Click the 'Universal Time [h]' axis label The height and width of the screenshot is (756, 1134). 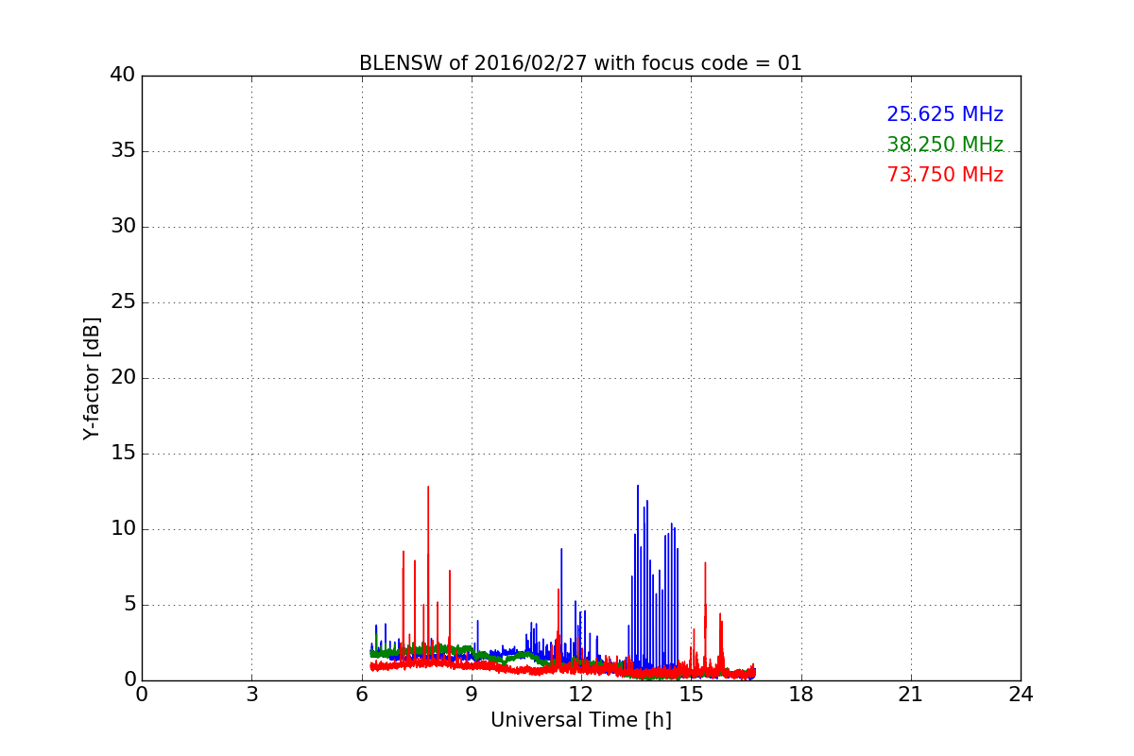click(581, 720)
